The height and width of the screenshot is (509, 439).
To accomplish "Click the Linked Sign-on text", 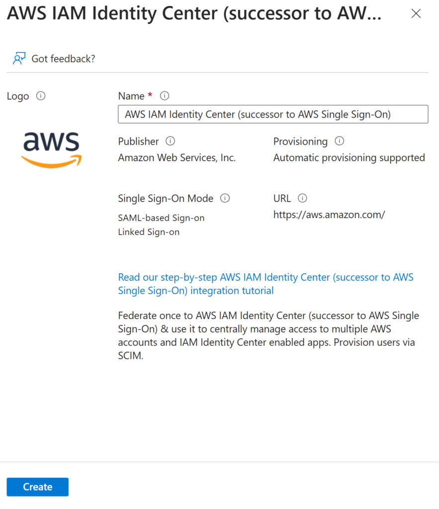I will tap(149, 232).
